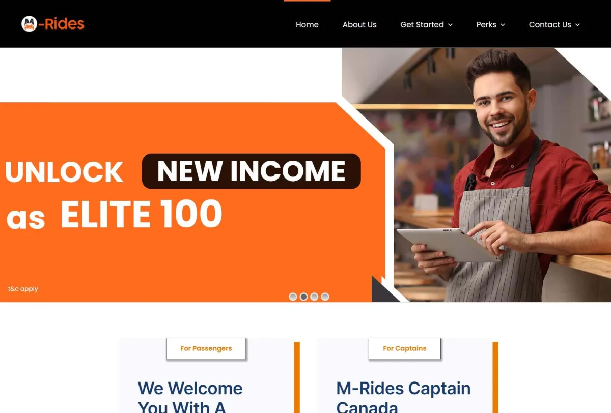The height and width of the screenshot is (413, 611).
Task: Click the M-Rides logo icon
Action: tap(30, 24)
